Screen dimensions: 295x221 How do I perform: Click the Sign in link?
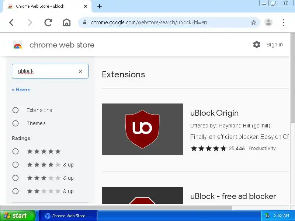(x=274, y=45)
